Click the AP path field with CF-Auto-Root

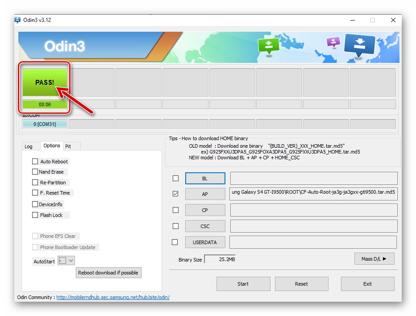pos(314,194)
